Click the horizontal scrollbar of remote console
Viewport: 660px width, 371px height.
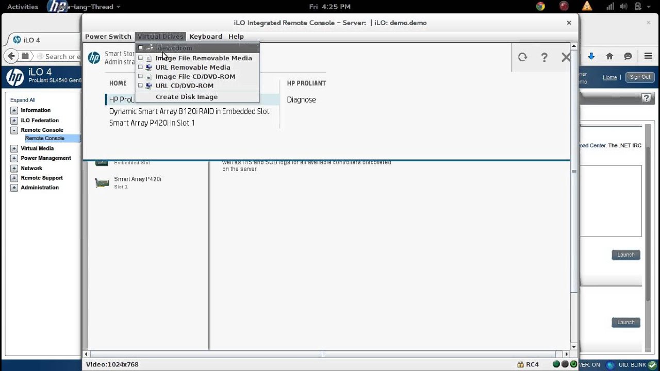[323, 354]
